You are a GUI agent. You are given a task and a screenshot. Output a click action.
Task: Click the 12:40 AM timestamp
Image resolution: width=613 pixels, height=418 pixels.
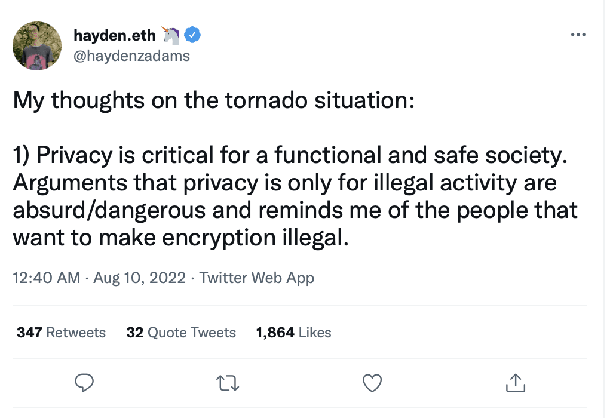[x=47, y=278]
